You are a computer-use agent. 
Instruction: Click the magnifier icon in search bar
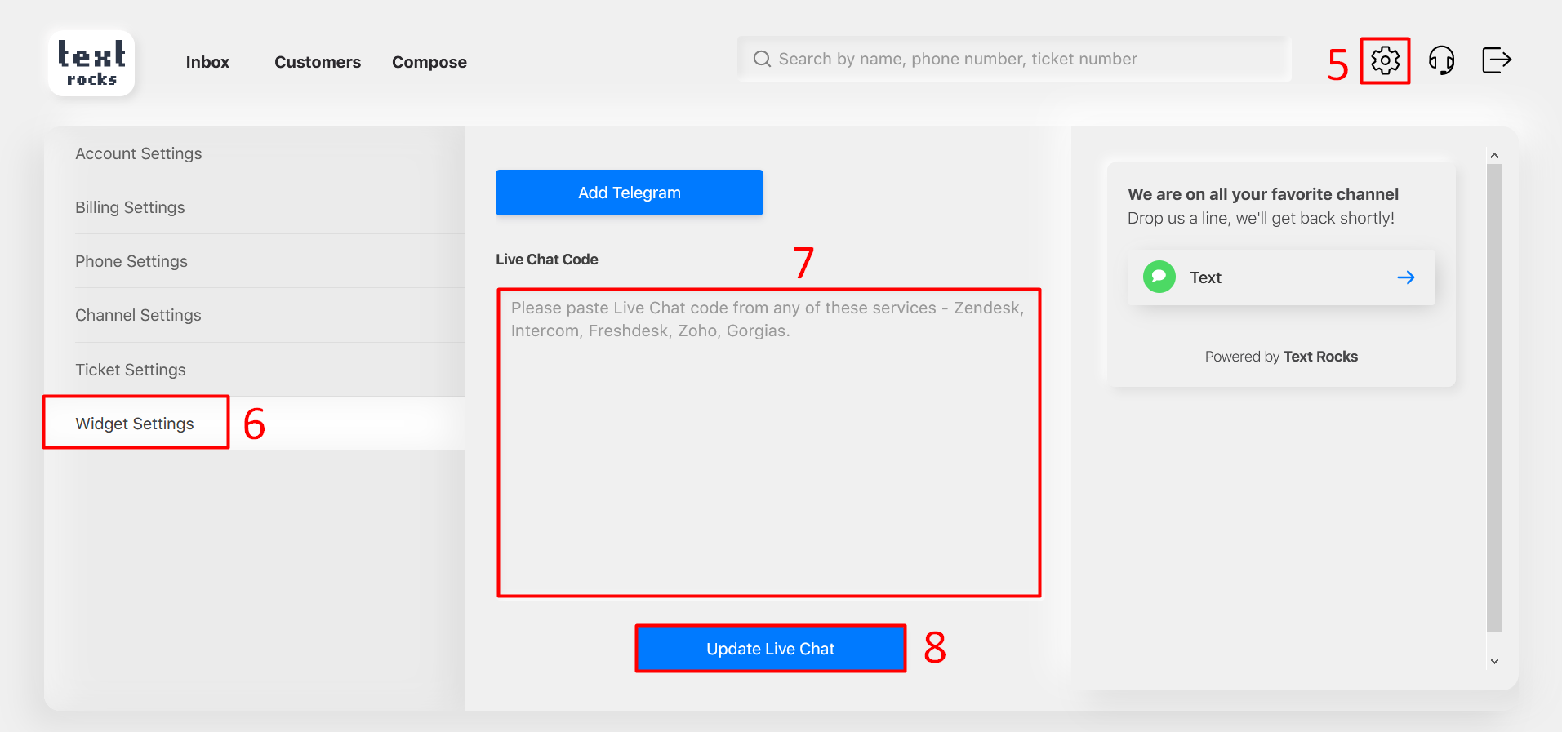click(x=762, y=59)
